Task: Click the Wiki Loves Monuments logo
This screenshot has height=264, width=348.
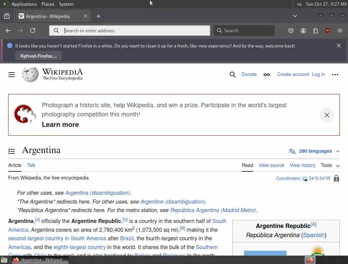Action: [x=25, y=113]
